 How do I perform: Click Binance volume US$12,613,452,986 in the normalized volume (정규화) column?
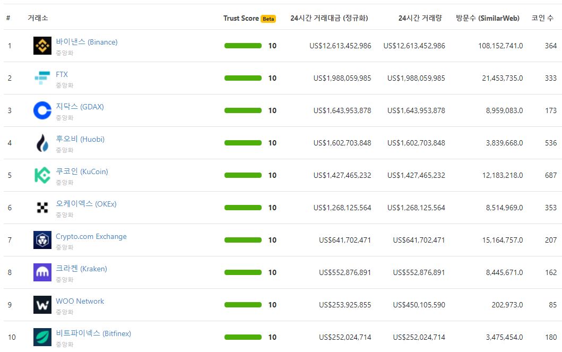pyautogui.click(x=340, y=46)
